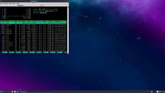Open the Help menu
This screenshot has height=93, width=165.
point(18,3)
